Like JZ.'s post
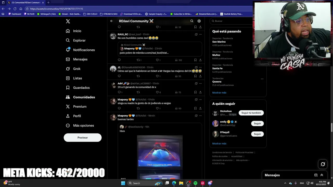Viewport: 333px width, 187px height. click(158, 76)
